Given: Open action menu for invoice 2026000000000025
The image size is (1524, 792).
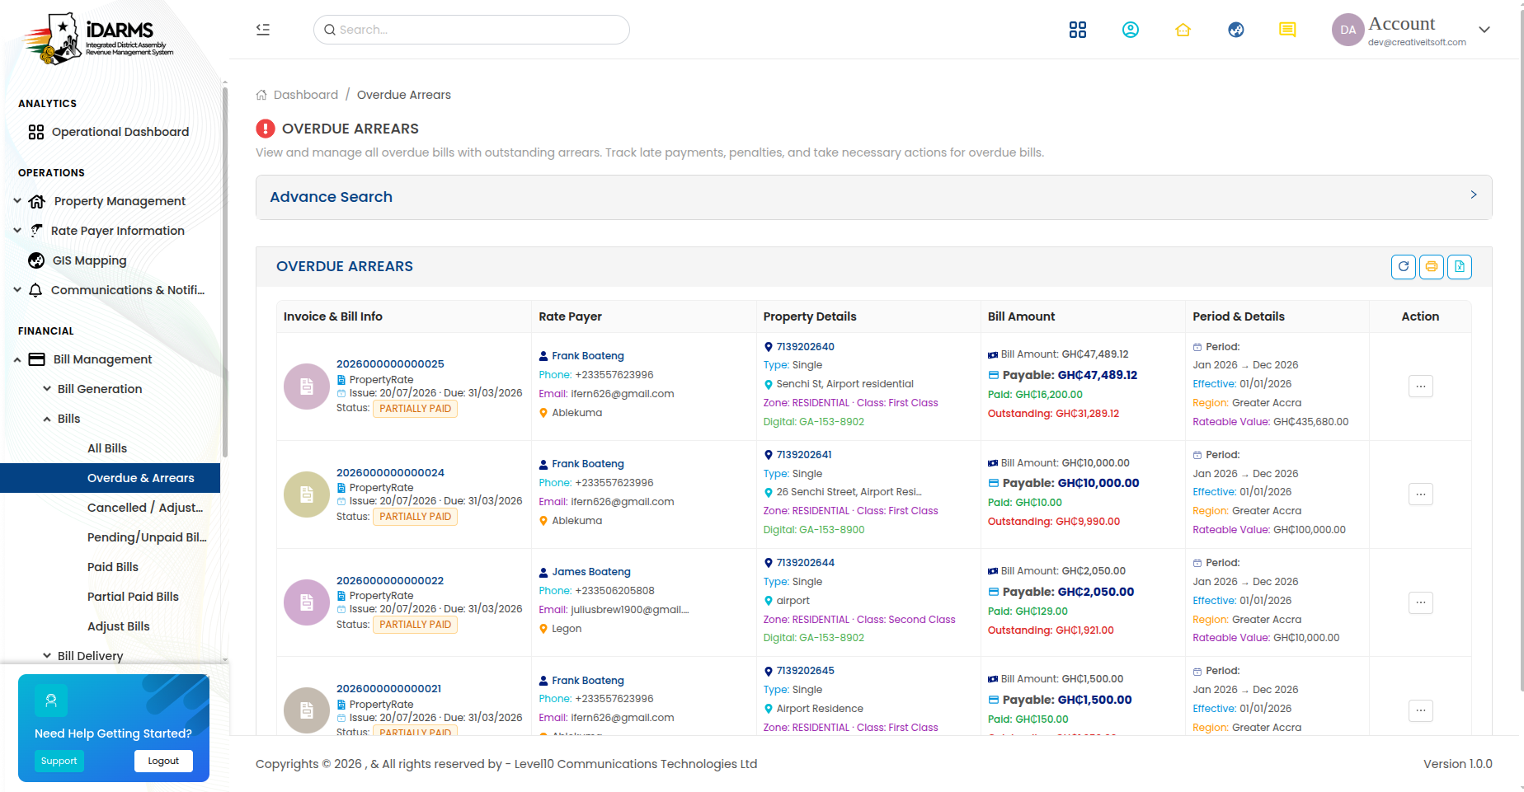Looking at the screenshot, I should 1420,386.
